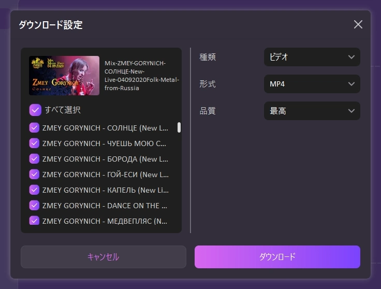Open the 形式 dropdown showing MP4
This screenshot has width=381, height=289.
click(x=312, y=84)
